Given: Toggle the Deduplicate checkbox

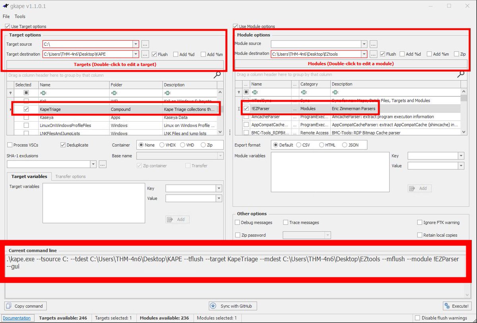Looking at the screenshot, I should [63, 145].
